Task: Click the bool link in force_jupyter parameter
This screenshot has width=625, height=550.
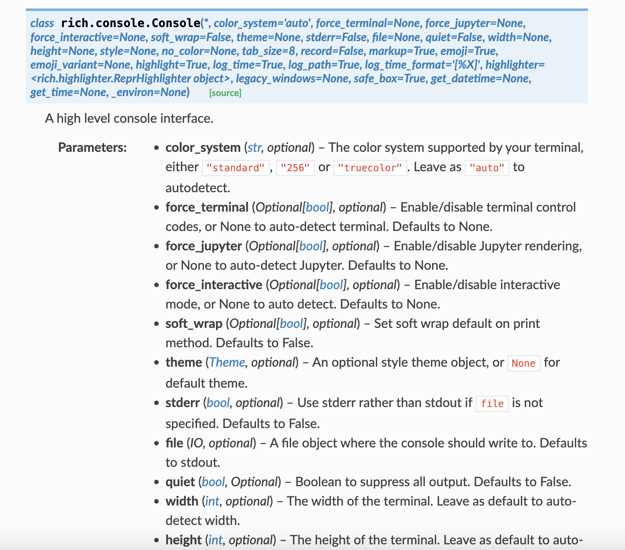Action: pos(311,246)
